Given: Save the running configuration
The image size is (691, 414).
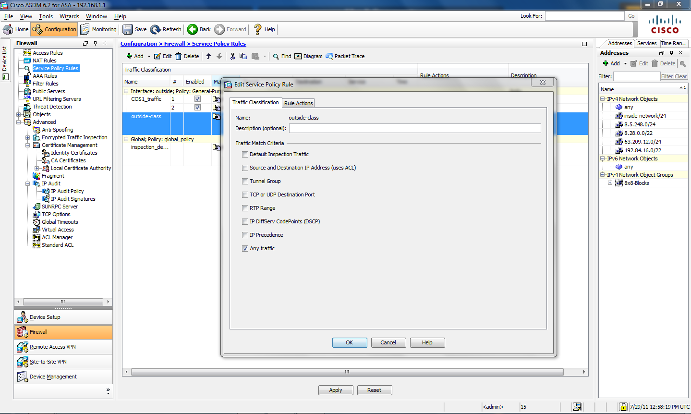Looking at the screenshot, I should [134, 29].
